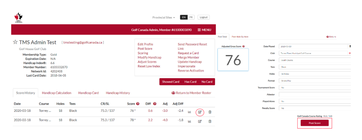Delete the score 76 row entry

tap(210, 112)
